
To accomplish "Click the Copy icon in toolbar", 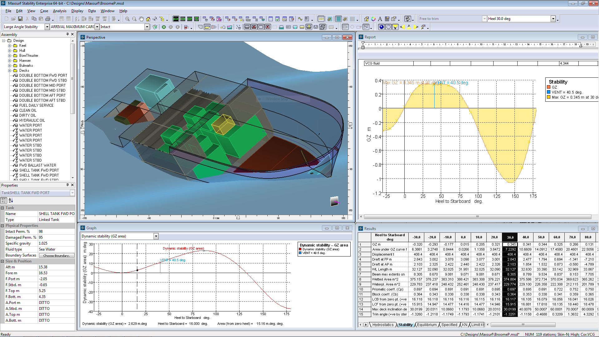I will point(34,19).
